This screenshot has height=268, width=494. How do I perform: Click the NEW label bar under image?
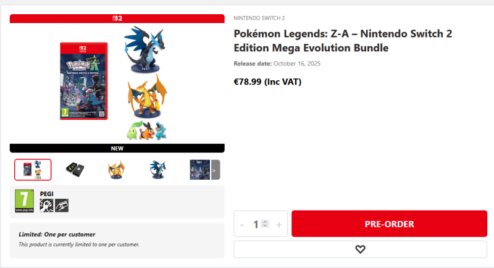click(x=117, y=148)
